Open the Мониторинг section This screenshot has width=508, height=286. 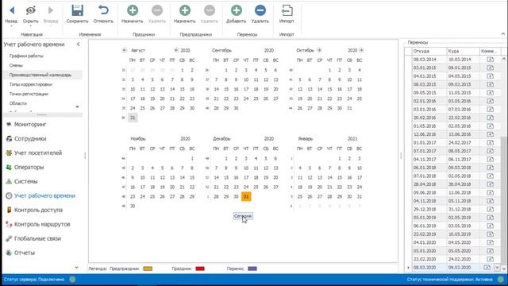30,124
